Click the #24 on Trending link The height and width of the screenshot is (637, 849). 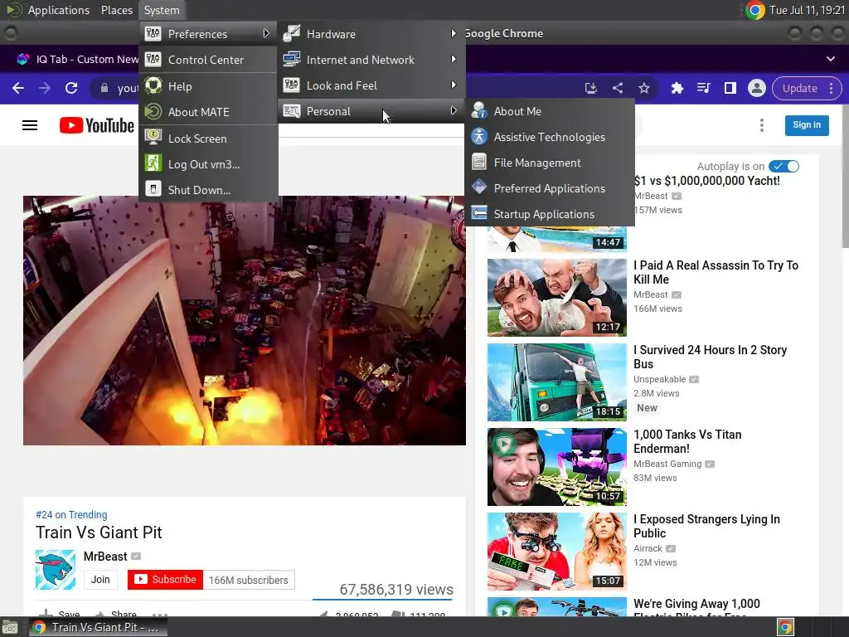71,514
